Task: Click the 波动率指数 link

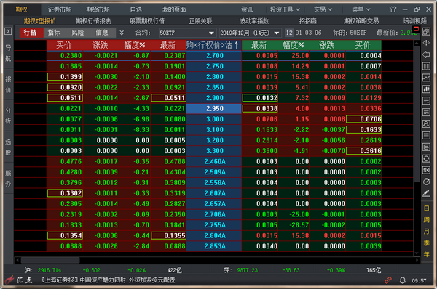Action: coord(254,21)
